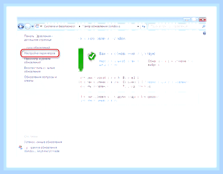This screenshot has height=174, width=223.
Task: Open additional info link in the bottom box
Action: click(x=99, y=100)
